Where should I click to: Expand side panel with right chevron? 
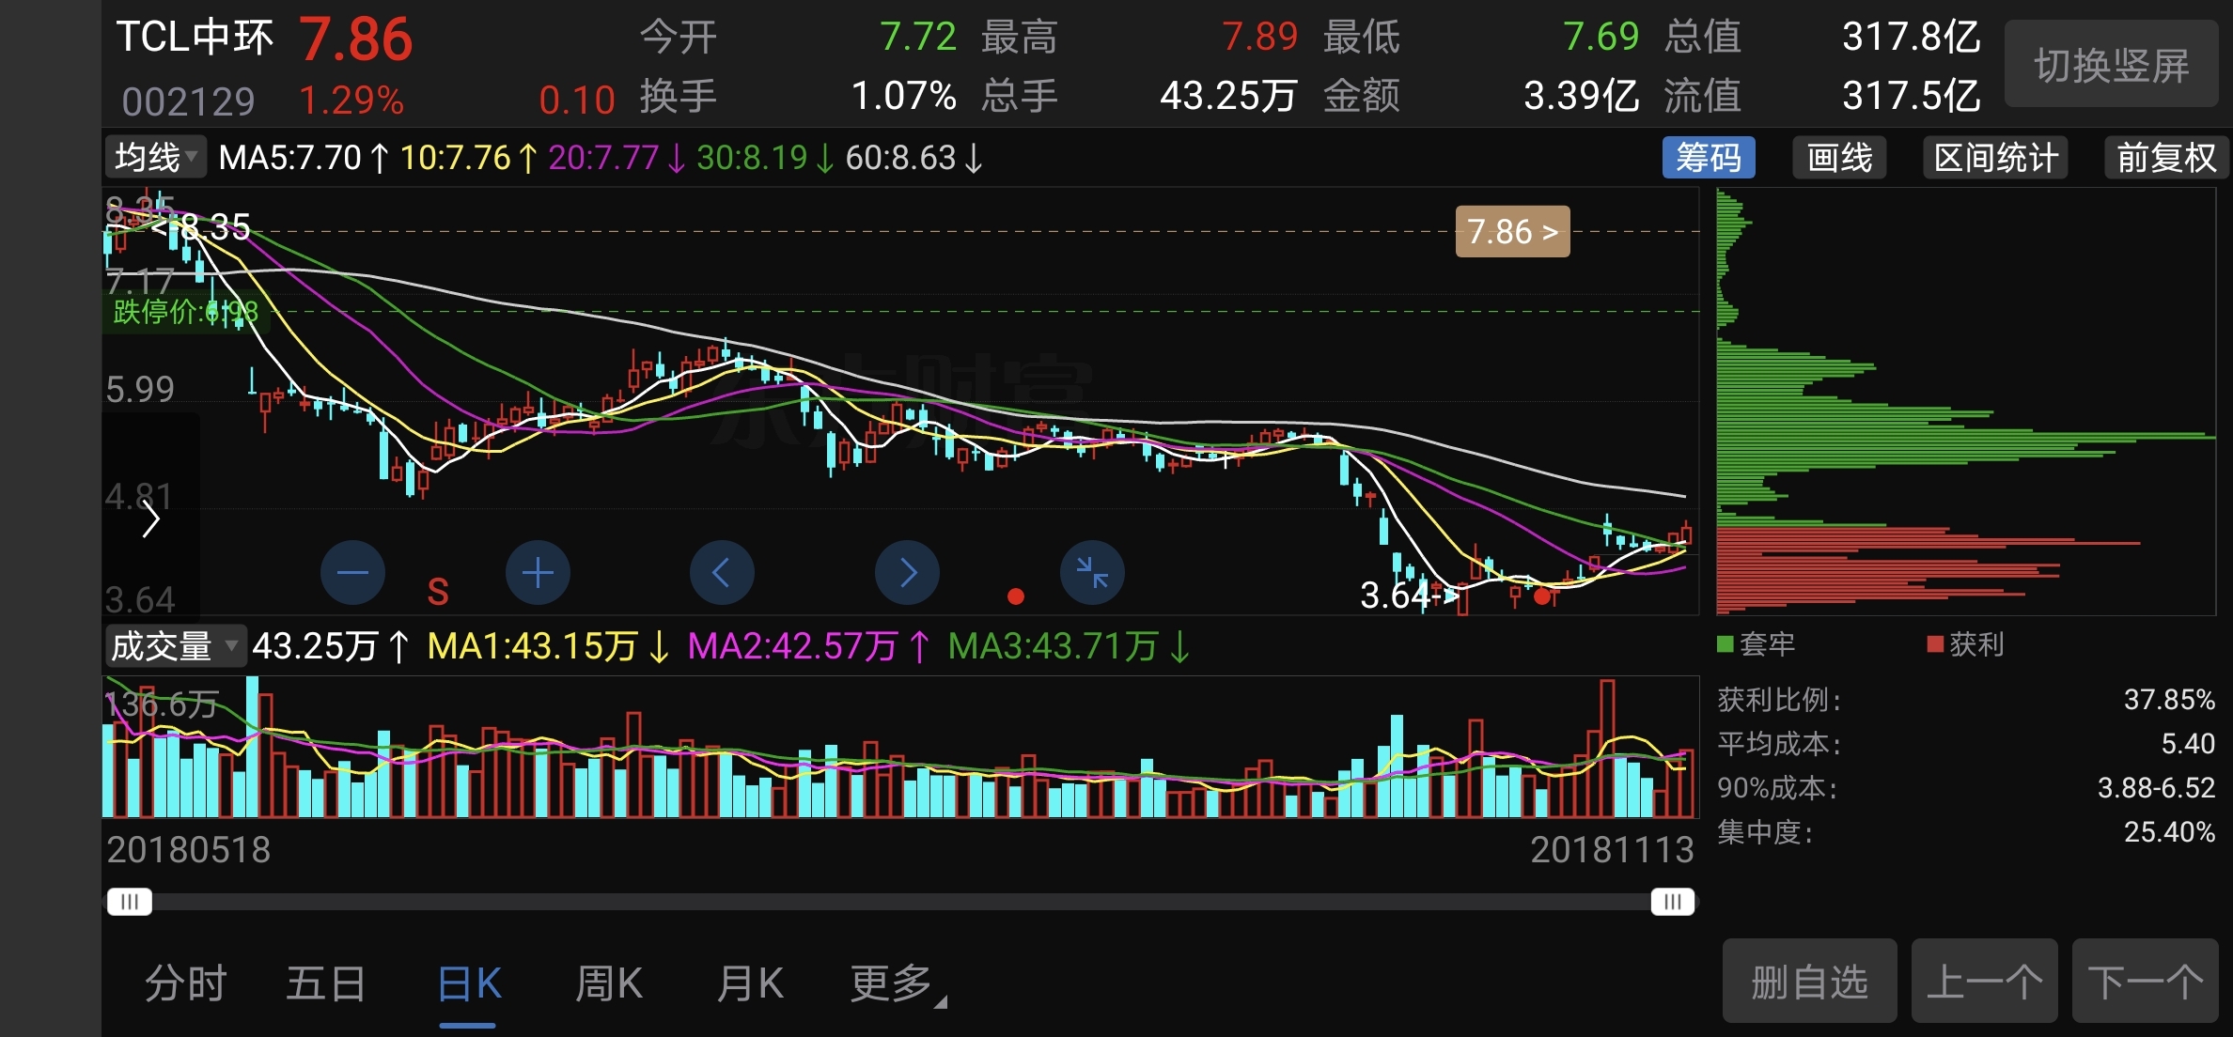(150, 519)
